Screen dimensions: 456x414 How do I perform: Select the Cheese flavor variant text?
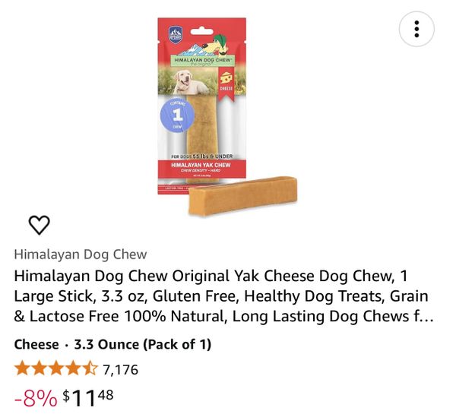point(36,345)
